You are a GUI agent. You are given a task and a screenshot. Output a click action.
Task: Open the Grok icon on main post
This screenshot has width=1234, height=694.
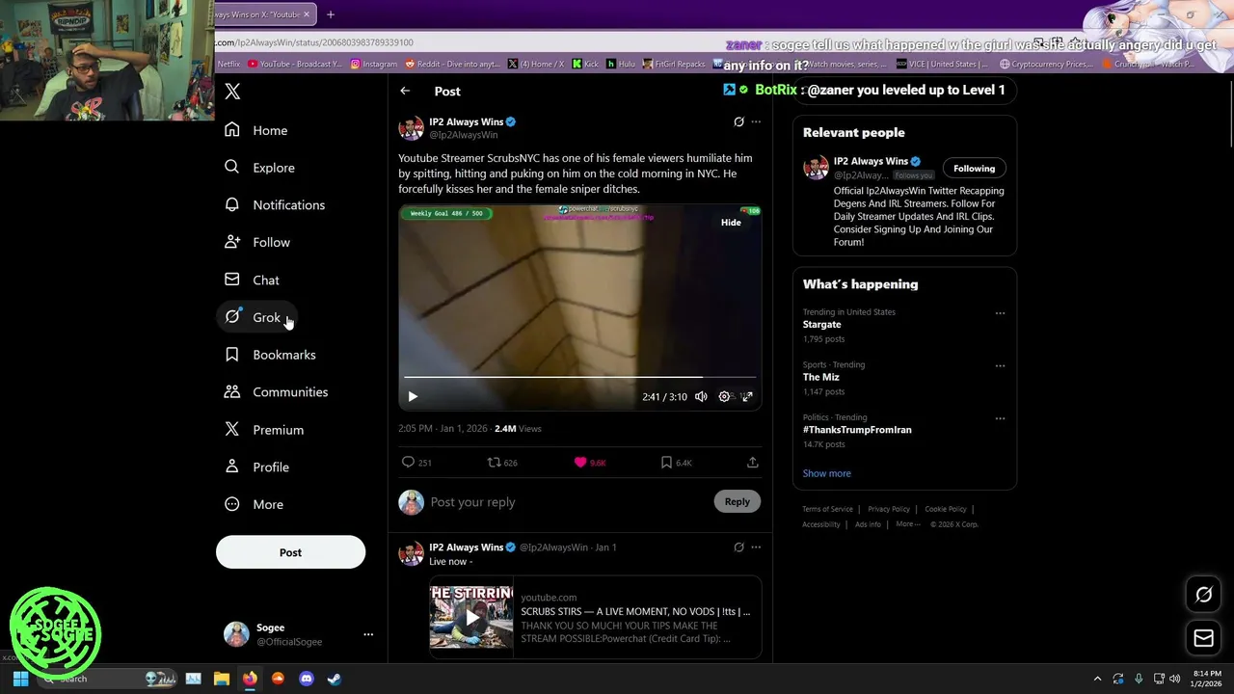[738, 122]
